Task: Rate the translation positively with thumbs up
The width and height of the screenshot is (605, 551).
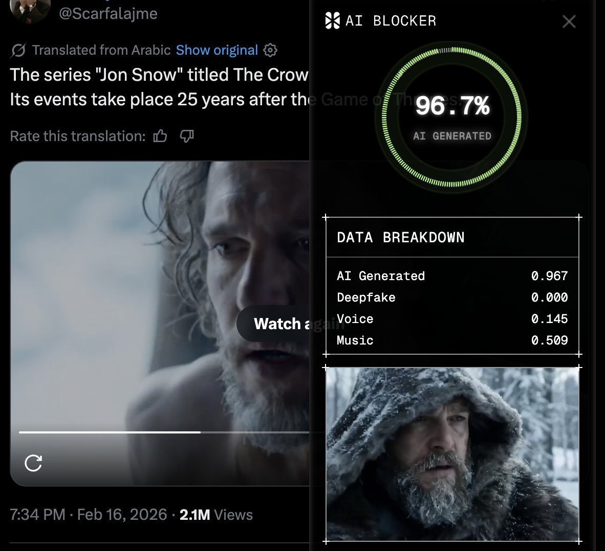Action: click(x=160, y=135)
